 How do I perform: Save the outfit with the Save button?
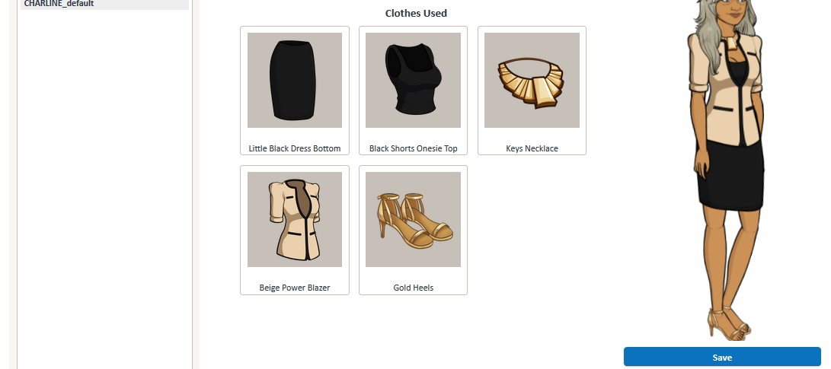pyautogui.click(x=722, y=357)
